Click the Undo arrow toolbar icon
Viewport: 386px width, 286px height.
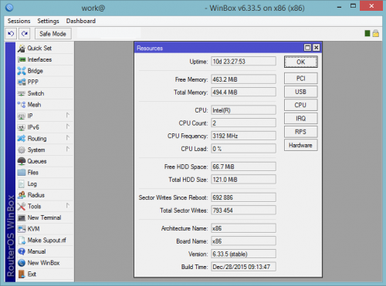point(11,34)
